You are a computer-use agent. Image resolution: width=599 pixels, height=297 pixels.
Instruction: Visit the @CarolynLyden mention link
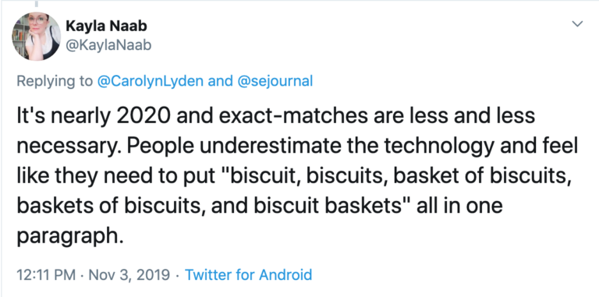(x=151, y=81)
